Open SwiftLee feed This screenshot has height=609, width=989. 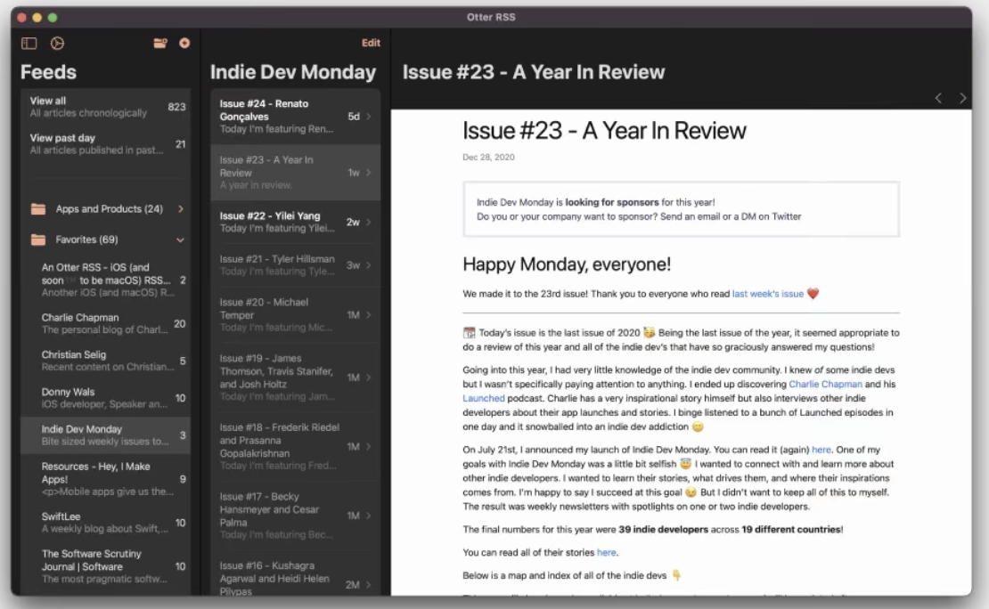point(106,523)
